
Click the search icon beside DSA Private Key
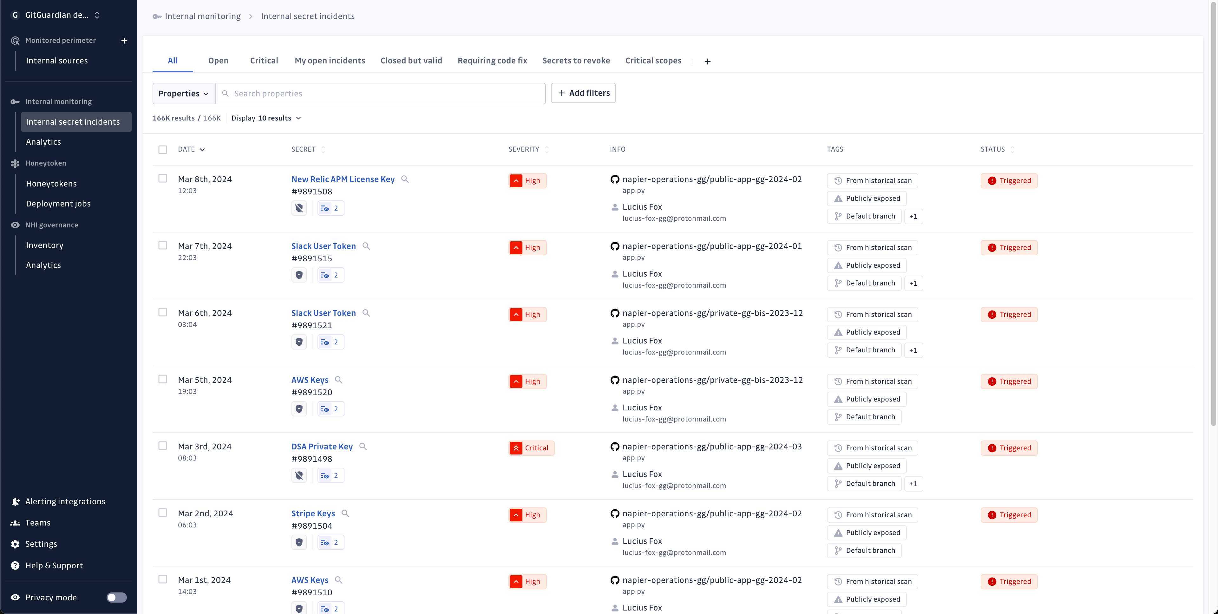pyautogui.click(x=363, y=446)
